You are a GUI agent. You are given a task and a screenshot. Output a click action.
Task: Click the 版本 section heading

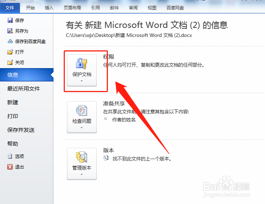click(x=109, y=150)
